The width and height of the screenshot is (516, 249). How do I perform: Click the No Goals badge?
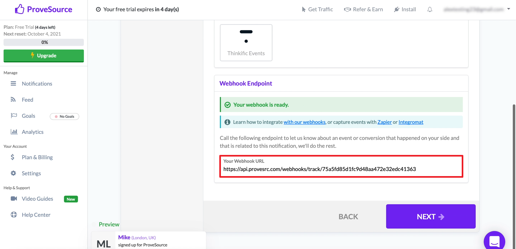(x=64, y=116)
